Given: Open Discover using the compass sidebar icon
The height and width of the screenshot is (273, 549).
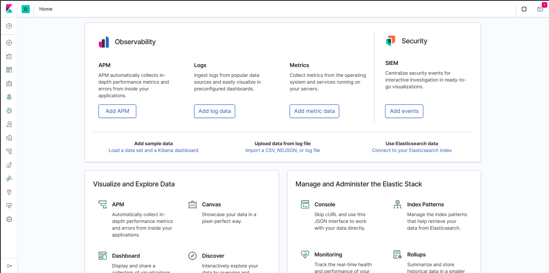Looking at the screenshot, I should pos(9,42).
